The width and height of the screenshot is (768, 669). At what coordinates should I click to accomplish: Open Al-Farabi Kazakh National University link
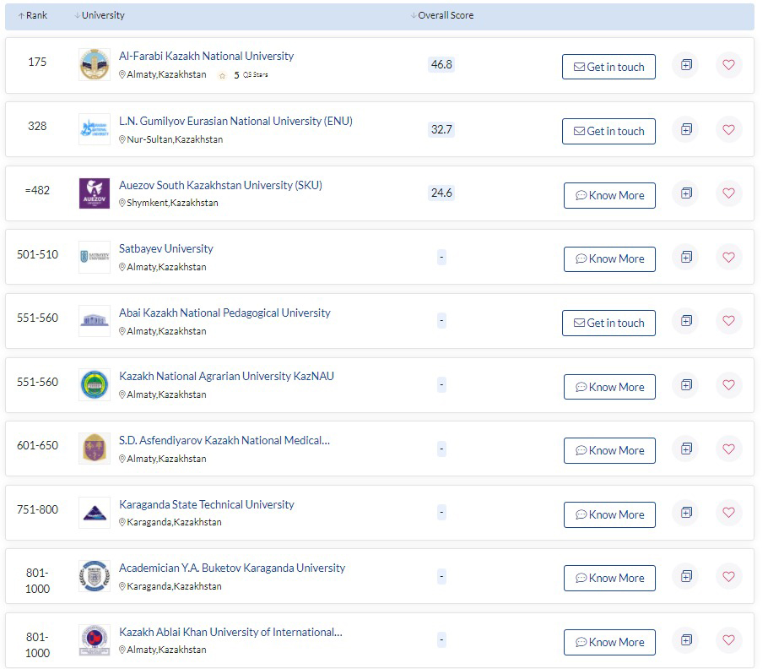click(x=206, y=57)
